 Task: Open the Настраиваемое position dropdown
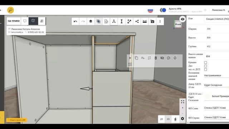[x=216, y=76]
